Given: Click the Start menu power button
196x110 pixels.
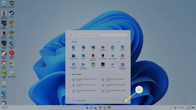Looking at the screenshot, I should click(x=123, y=101).
